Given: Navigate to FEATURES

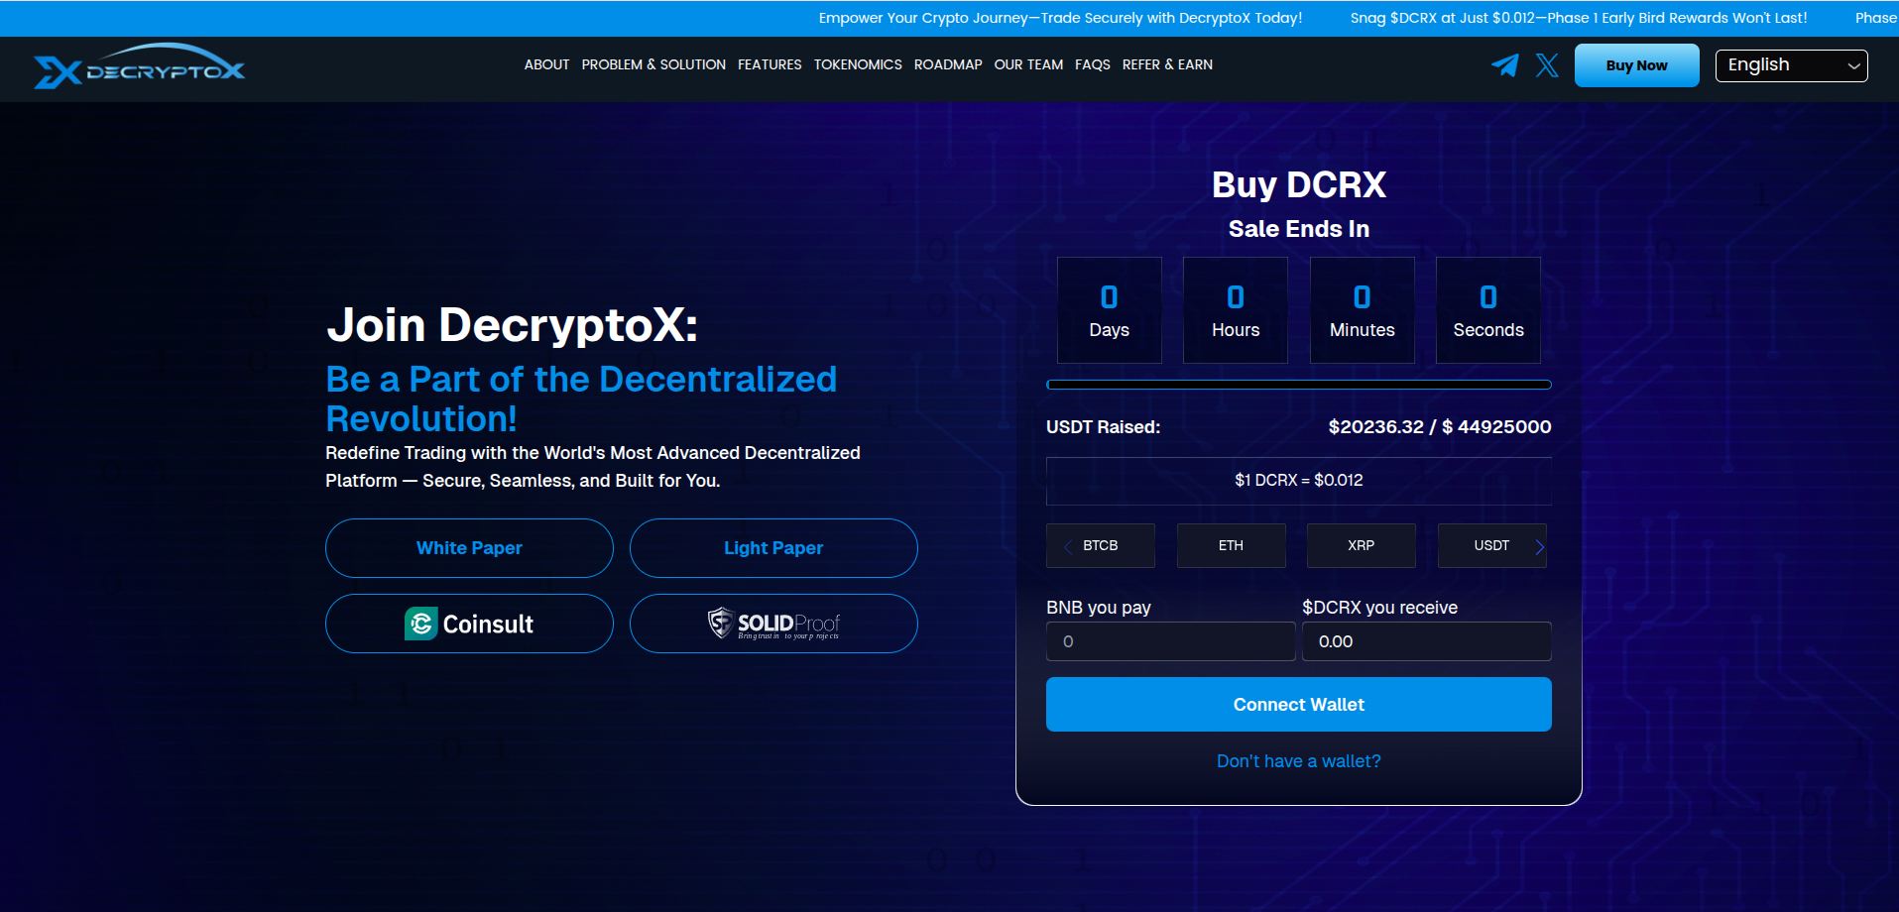Looking at the screenshot, I should pos(770,64).
